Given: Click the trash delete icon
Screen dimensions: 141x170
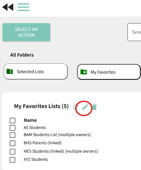Looking at the screenshot, I should pyautogui.click(x=94, y=107).
